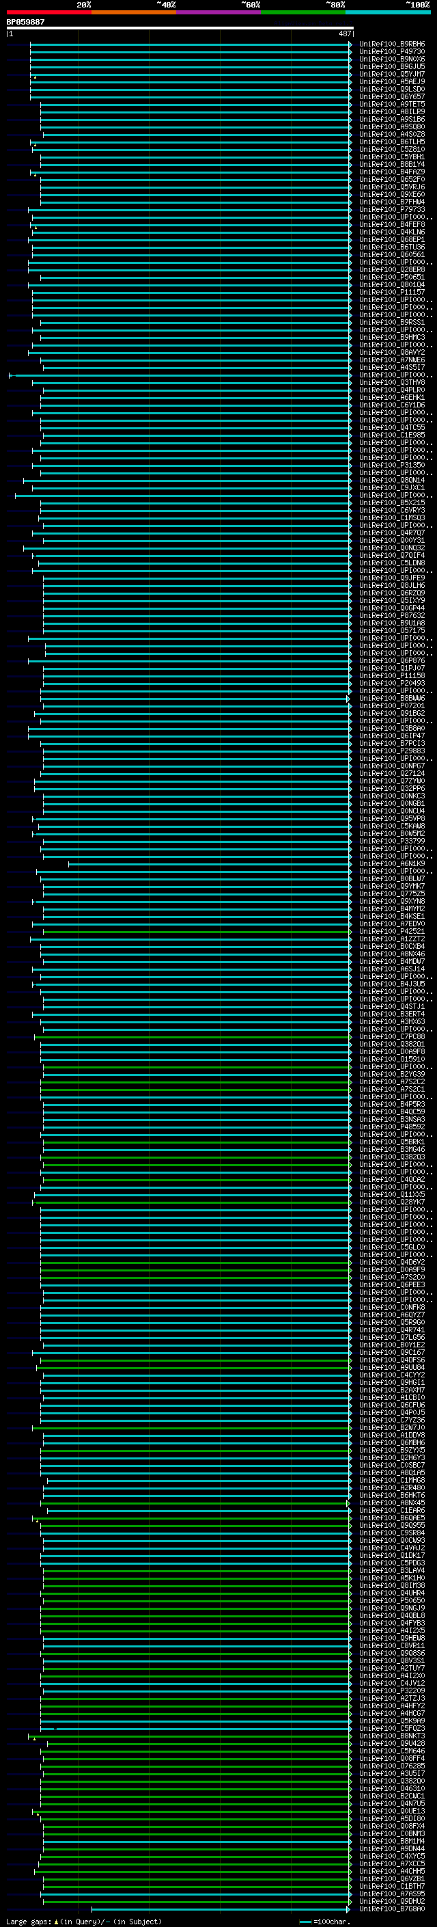Click the alignment bar for UniRef100_B9RBH6

[191, 44]
